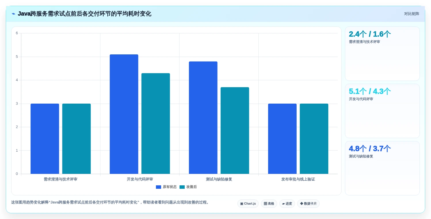Viewport: 431px width, 219px height.
Task: Click 测试与缺陷修复 label in the side card
Action: click(x=361, y=156)
